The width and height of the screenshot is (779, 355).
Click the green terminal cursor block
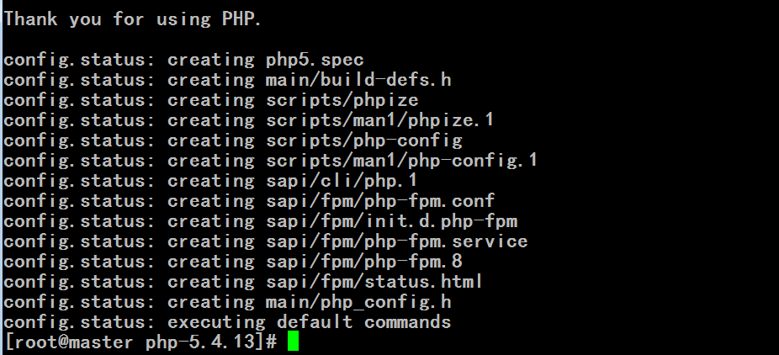[293, 342]
